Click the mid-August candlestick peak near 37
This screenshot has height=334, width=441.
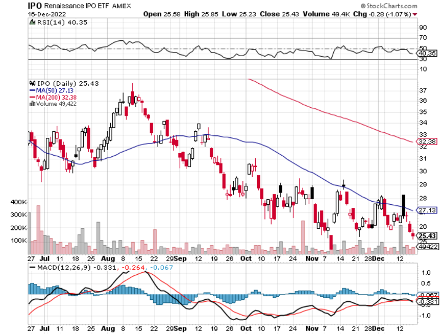[133, 97]
